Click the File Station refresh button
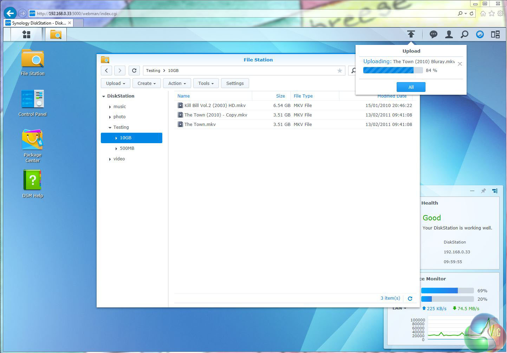The height and width of the screenshot is (353, 507). click(x=134, y=71)
